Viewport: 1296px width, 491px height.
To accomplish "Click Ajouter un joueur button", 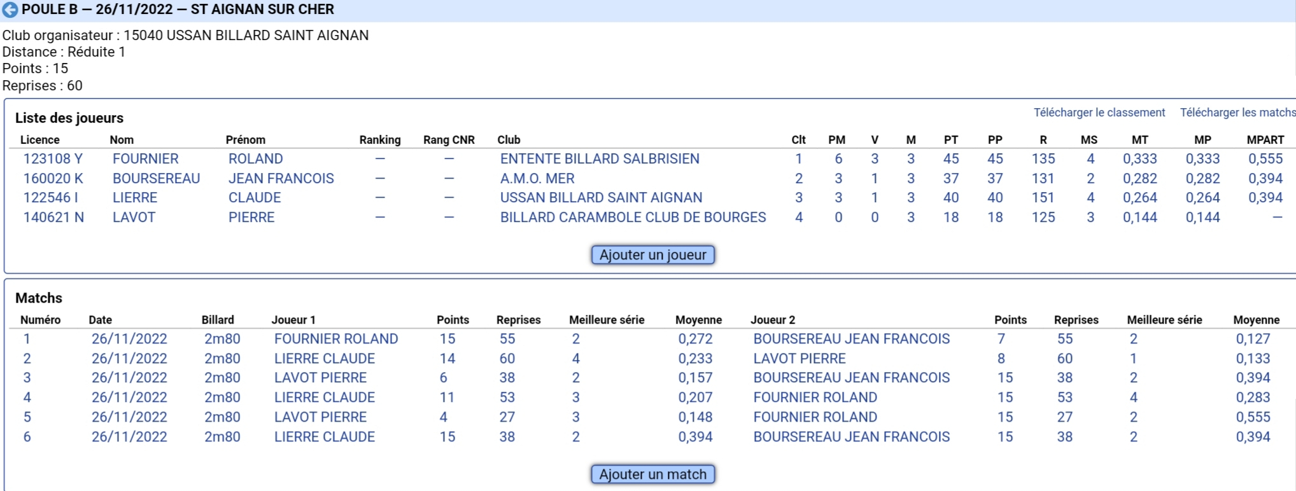I will pyautogui.click(x=652, y=254).
